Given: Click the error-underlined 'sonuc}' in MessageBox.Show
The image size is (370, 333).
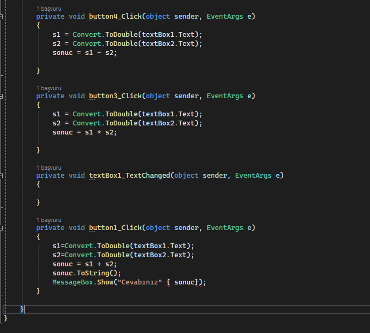Looking at the screenshot, I should [x=186, y=282].
